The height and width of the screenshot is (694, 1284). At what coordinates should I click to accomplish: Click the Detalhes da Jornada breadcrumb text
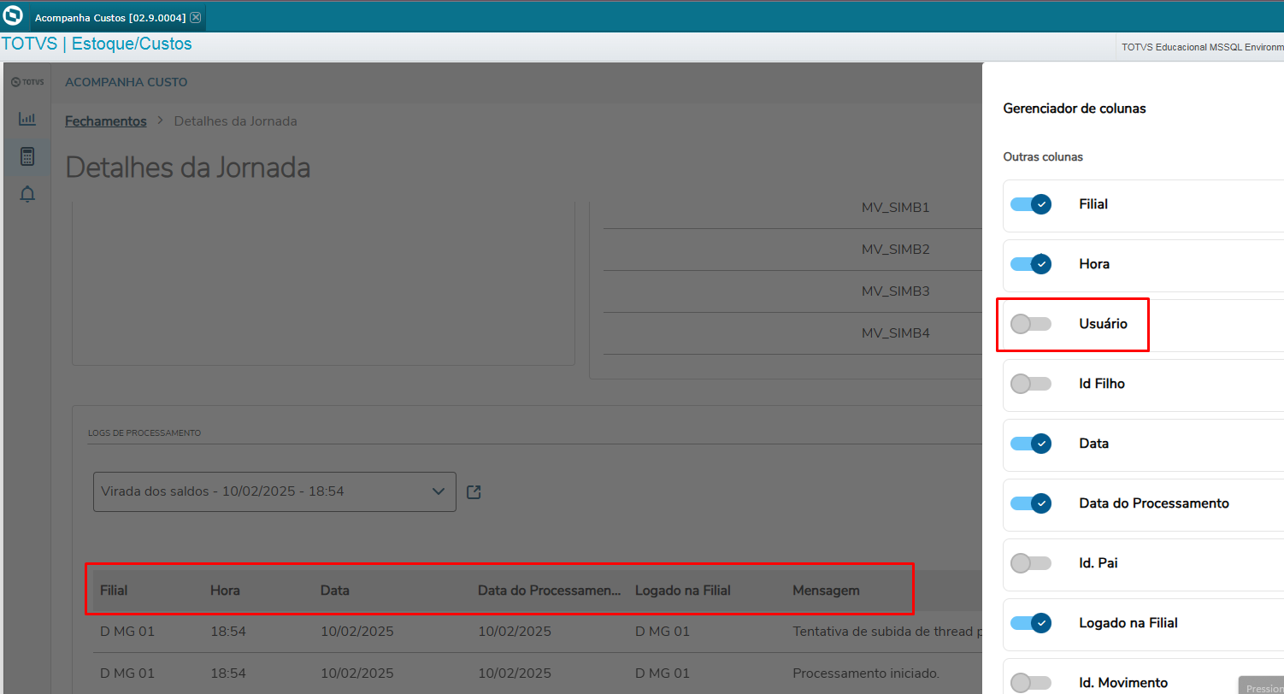click(236, 121)
